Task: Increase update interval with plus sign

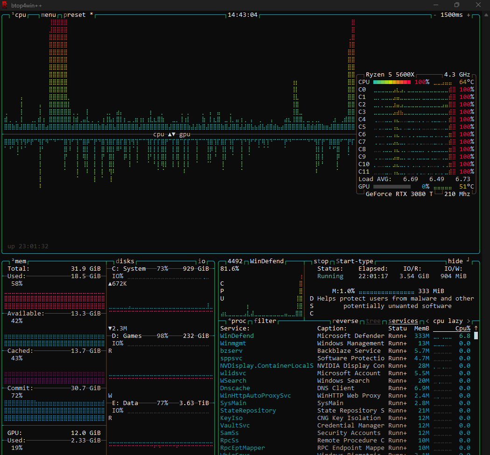Action: [469, 15]
